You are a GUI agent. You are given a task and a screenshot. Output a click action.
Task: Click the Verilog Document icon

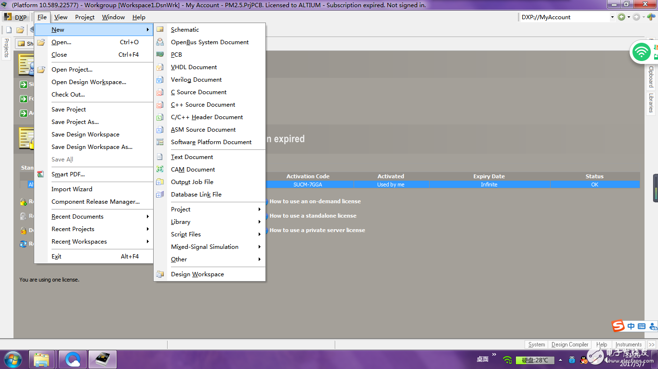click(160, 79)
